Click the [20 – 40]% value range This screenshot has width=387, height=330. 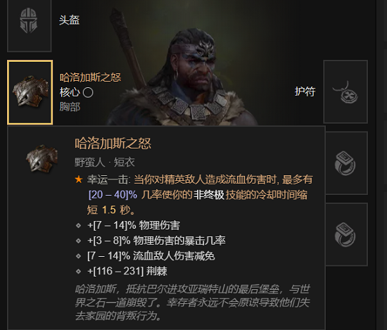[x=113, y=195]
